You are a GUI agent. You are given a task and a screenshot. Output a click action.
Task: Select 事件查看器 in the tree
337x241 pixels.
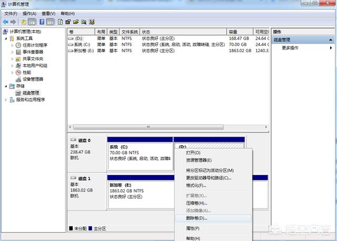click(x=33, y=52)
